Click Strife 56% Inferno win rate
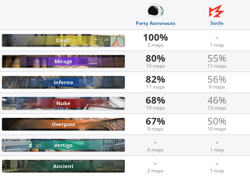Image resolution: width=250 pixels, height=176 pixels. [x=217, y=79]
